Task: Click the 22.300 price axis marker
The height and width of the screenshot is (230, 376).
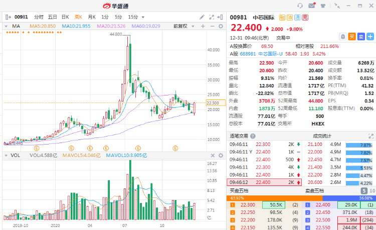Action: pos(216,103)
